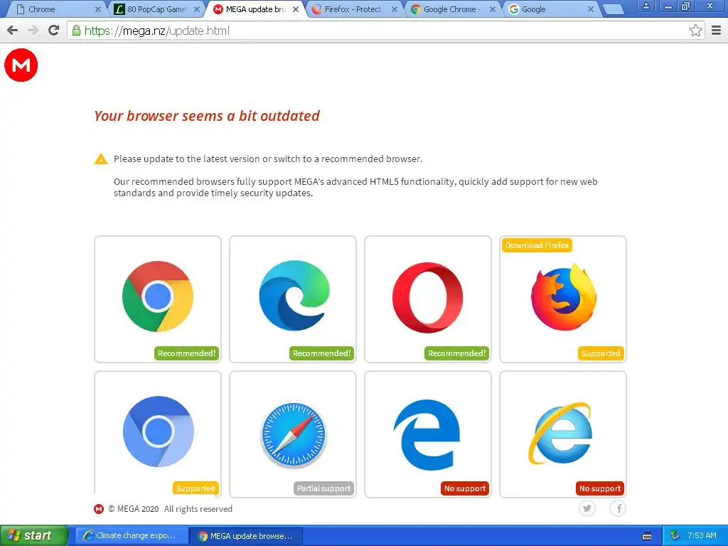This screenshot has width=728, height=546.
Task: Click the small MEGA footer logo
Action: tap(99, 509)
